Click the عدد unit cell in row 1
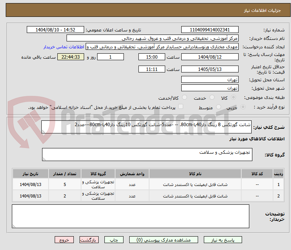The height and width of the screenshot is (250, 291). (x=132, y=184)
